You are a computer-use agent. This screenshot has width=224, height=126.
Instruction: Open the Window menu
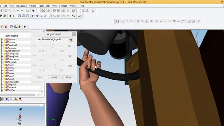[73, 6]
